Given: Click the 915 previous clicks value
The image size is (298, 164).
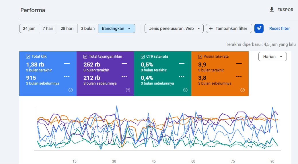Looking at the screenshot, I should coord(31,78).
